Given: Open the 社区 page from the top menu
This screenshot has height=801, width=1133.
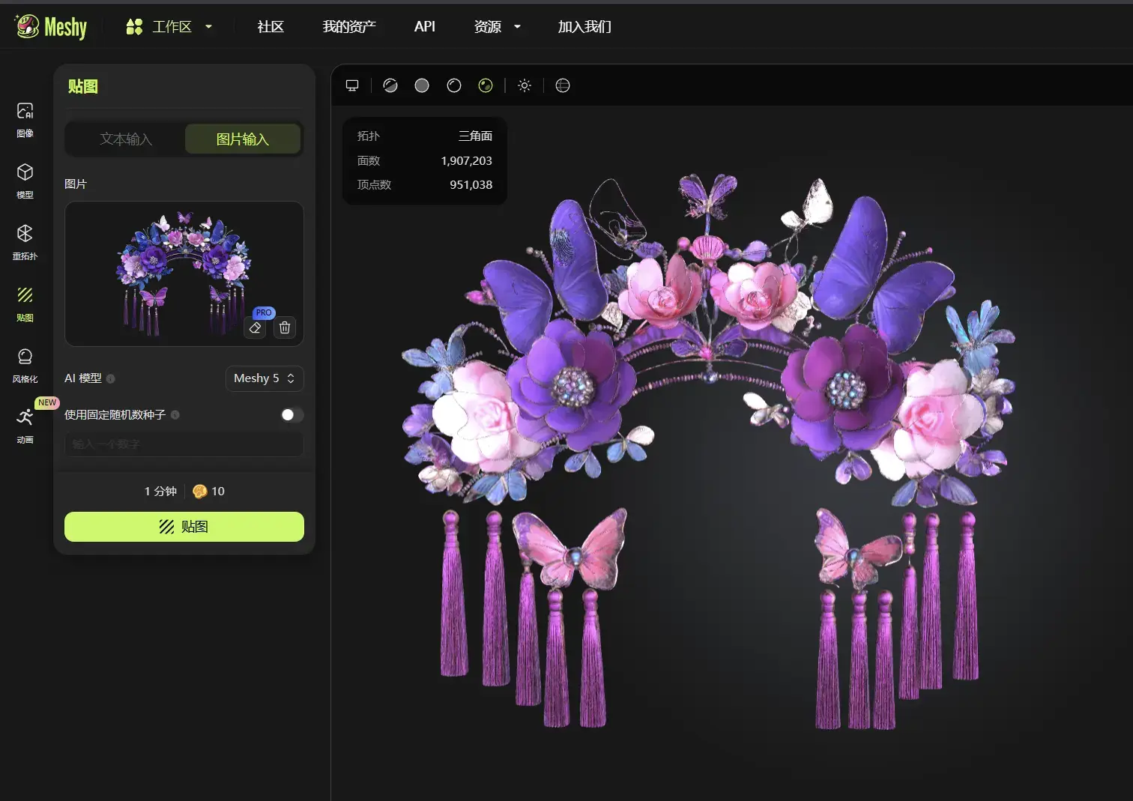Looking at the screenshot, I should (x=270, y=26).
